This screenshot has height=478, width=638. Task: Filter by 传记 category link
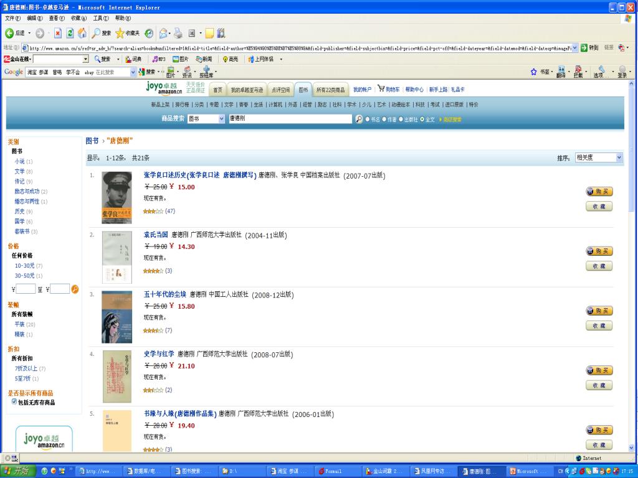(x=19, y=181)
